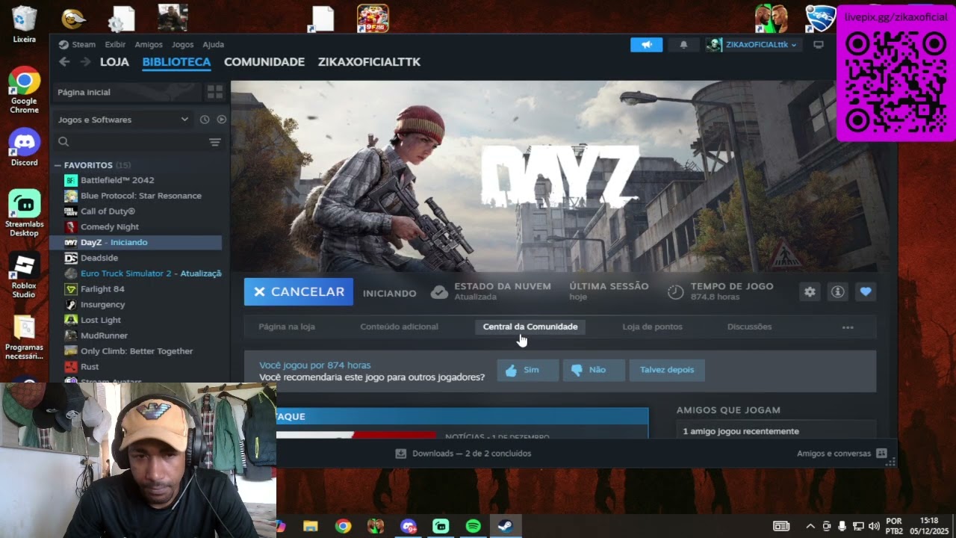Go to BIBLIOTECA tab
Viewport: 956px width, 538px height.
tap(176, 62)
